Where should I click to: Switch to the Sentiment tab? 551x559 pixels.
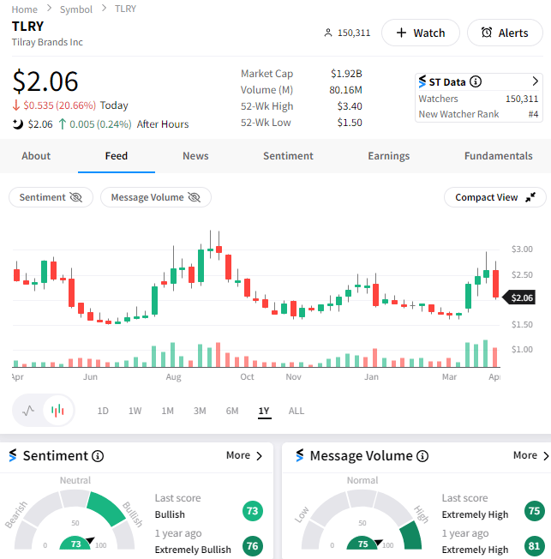(x=288, y=156)
